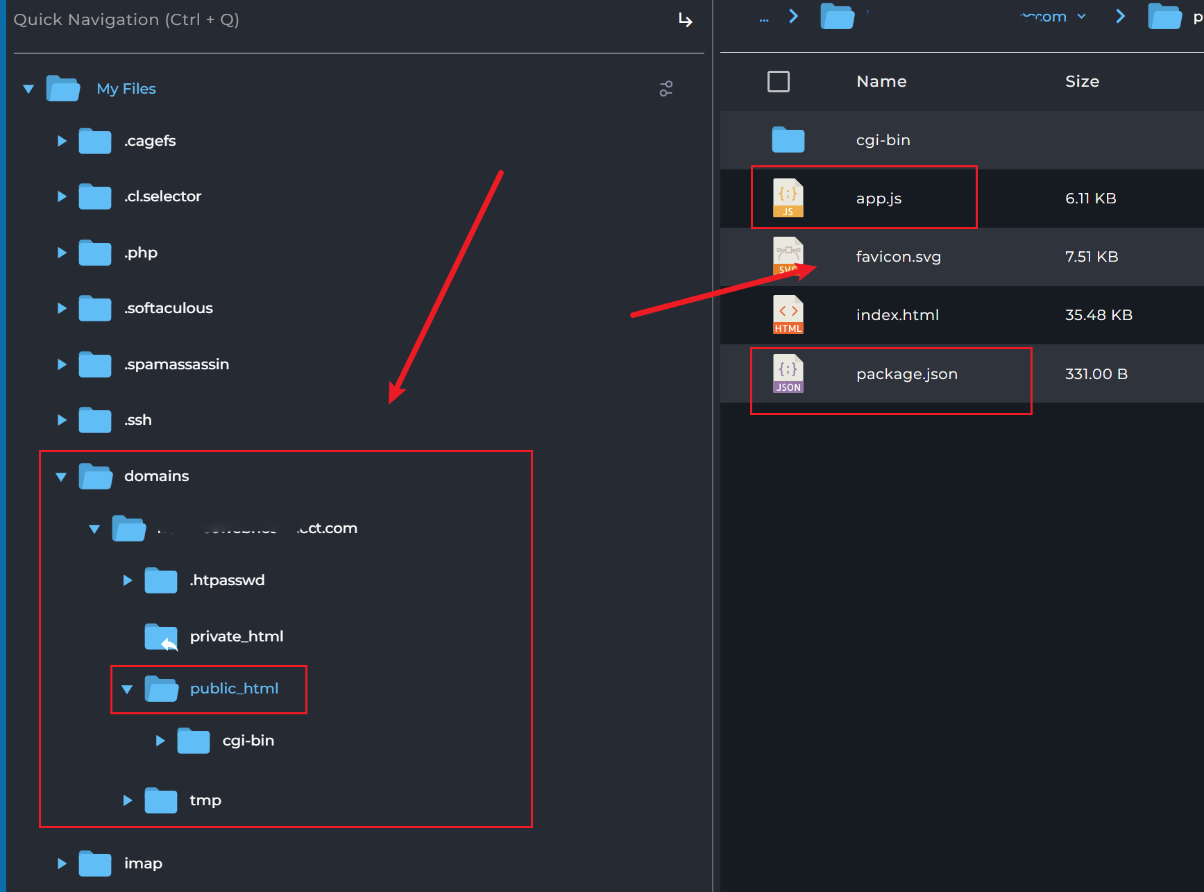Collapse the domains folder tree
This screenshot has height=892, width=1204.
pyautogui.click(x=61, y=477)
